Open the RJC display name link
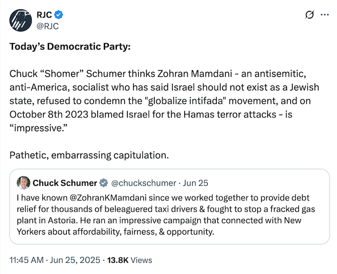Viewport: 337px width, 274px height. 45,13
